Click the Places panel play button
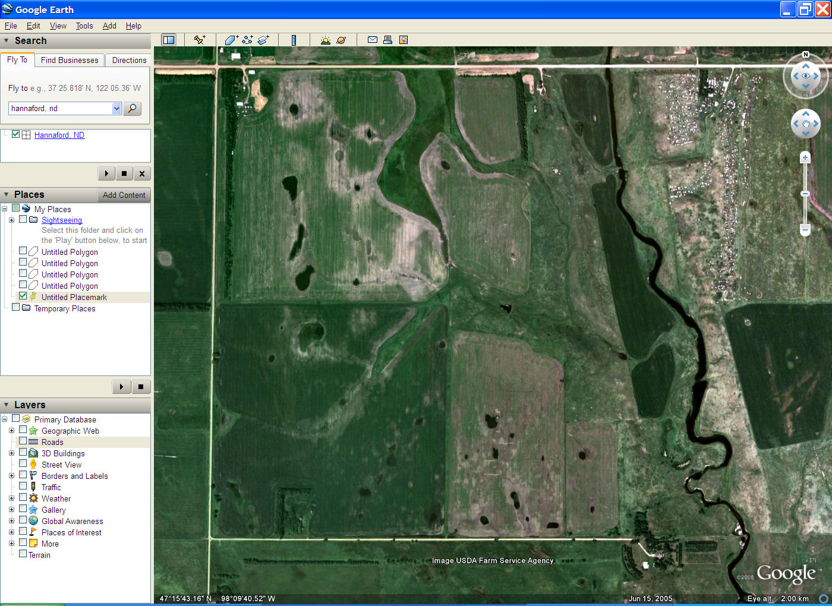This screenshot has height=606, width=832. tap(121, 387)
